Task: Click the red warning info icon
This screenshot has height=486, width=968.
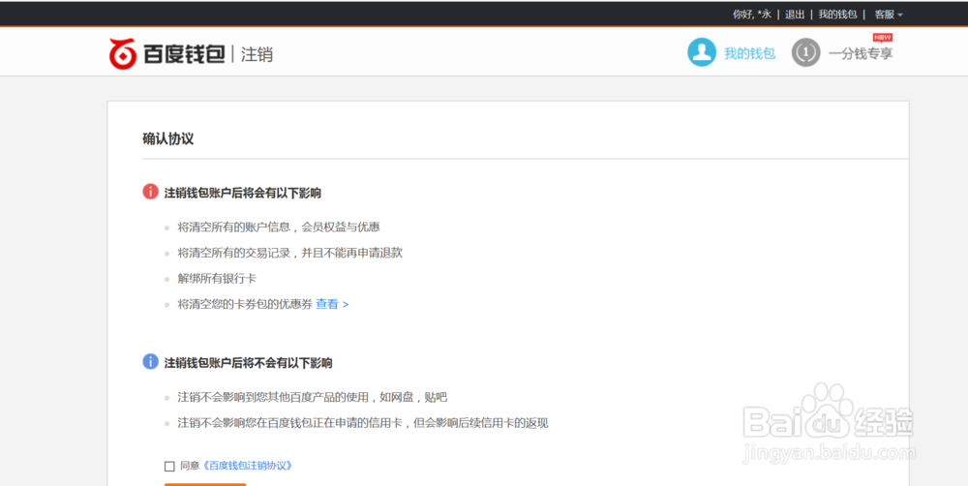Action: [151, 192]
